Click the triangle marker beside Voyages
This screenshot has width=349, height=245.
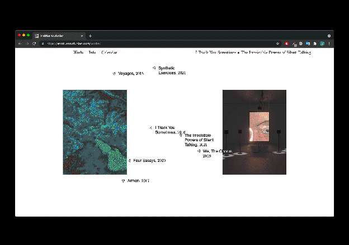pos(114,74)
